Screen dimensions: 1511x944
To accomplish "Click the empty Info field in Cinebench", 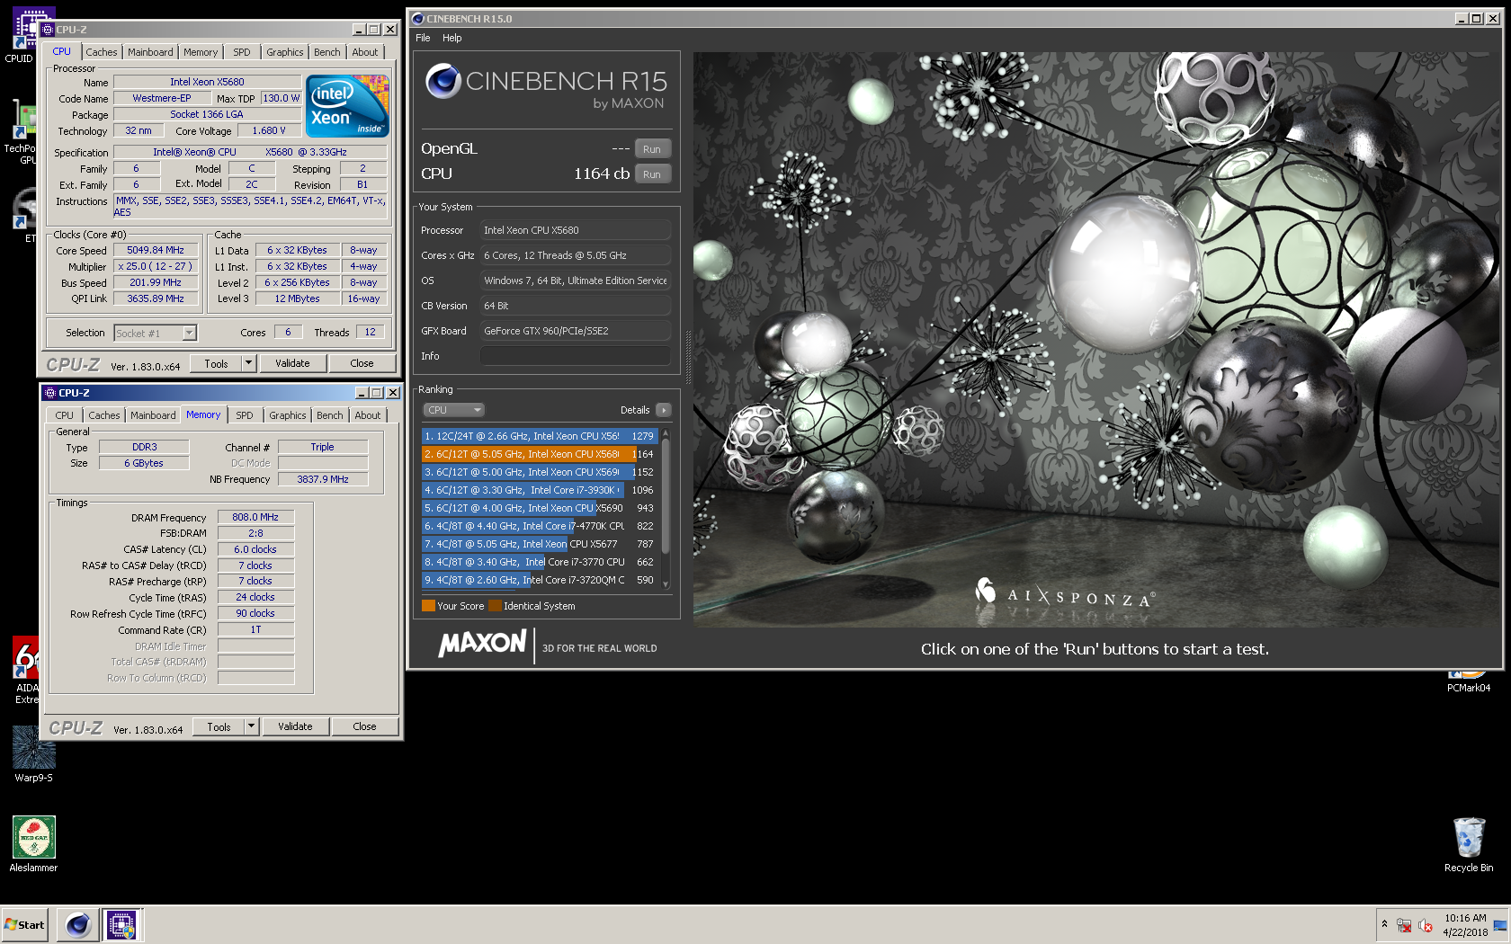I will [x=576, y=356].
